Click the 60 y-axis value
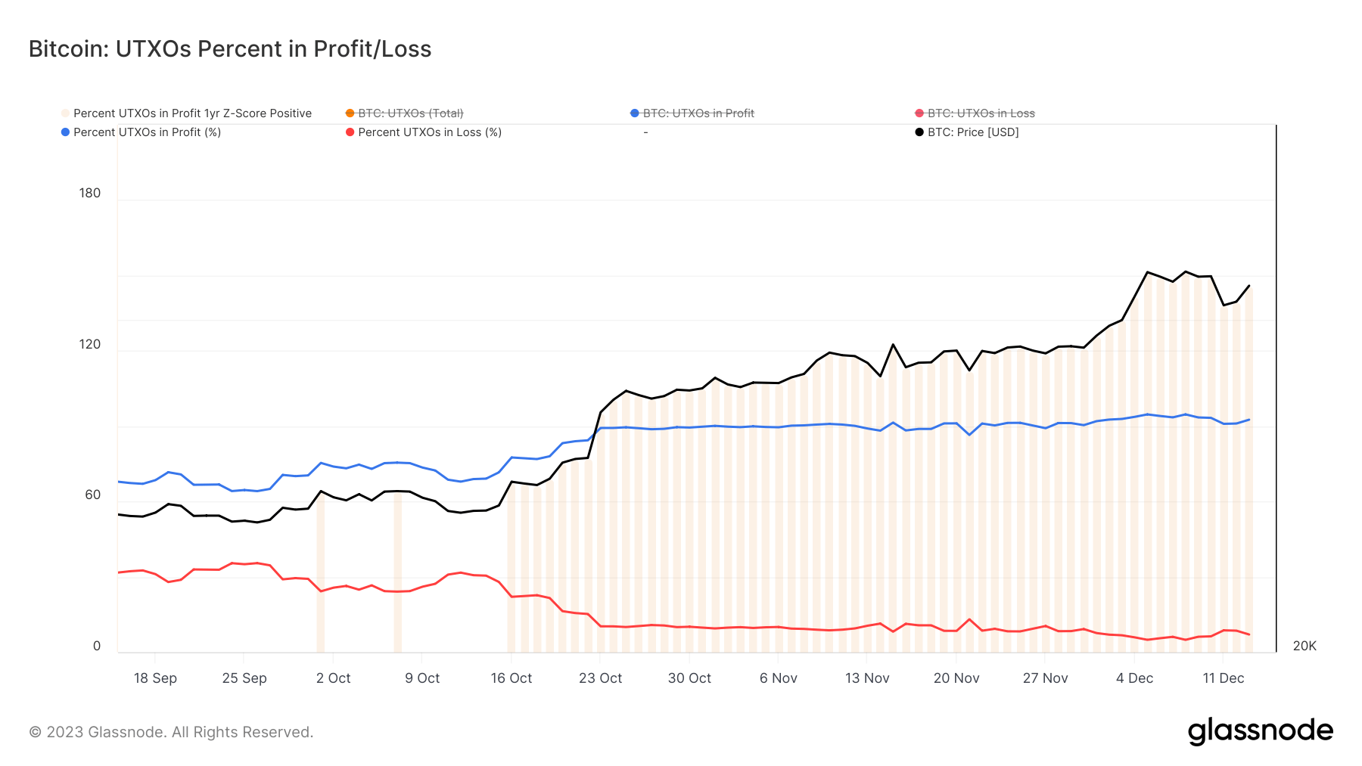 click(92, 495)
